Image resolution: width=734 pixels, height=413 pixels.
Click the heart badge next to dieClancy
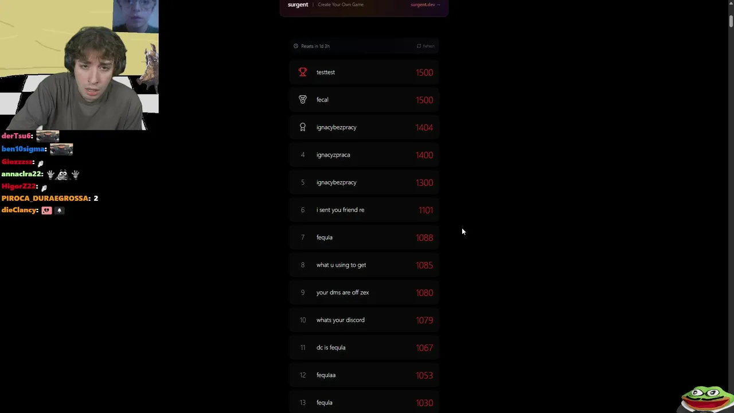tap(46, 211)
